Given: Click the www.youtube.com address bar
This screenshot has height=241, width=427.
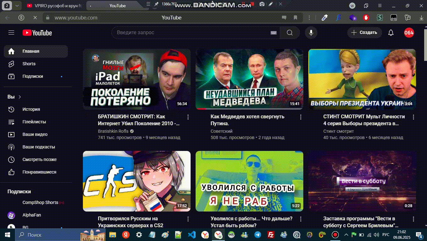Looking at the screenshot, I should pyautogui.click(x=76, y=18).
